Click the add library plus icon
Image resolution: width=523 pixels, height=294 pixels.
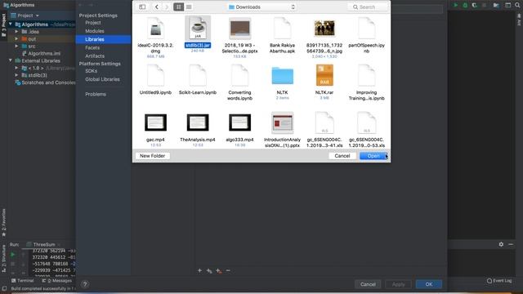[x=199, y=270]
